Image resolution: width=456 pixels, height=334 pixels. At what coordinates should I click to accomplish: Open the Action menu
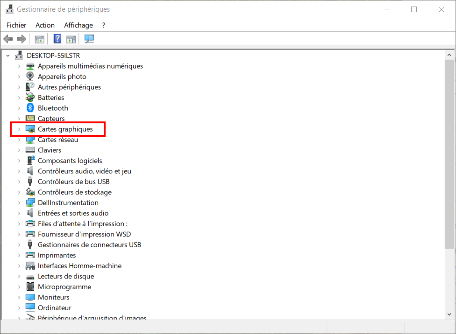pos(45,25)
